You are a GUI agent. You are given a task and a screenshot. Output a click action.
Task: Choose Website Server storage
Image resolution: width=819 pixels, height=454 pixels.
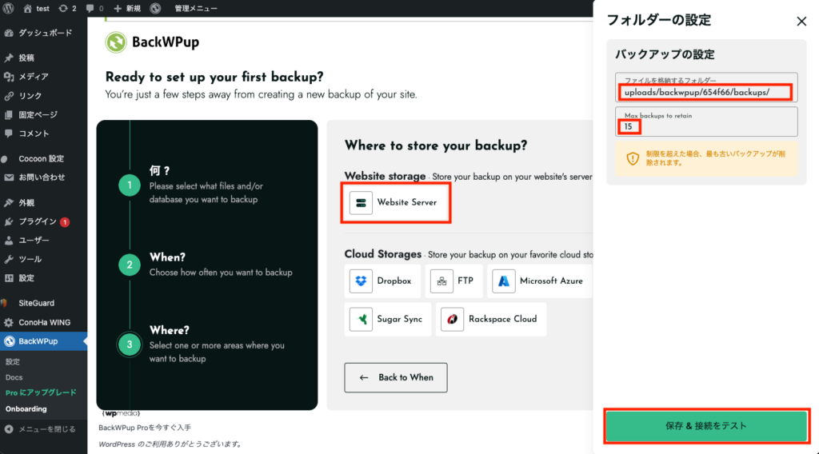pyautogui.click(x=396, y=202)
